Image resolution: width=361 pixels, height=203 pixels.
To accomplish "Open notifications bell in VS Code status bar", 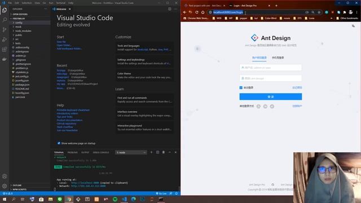I will (x=177, y=193).
